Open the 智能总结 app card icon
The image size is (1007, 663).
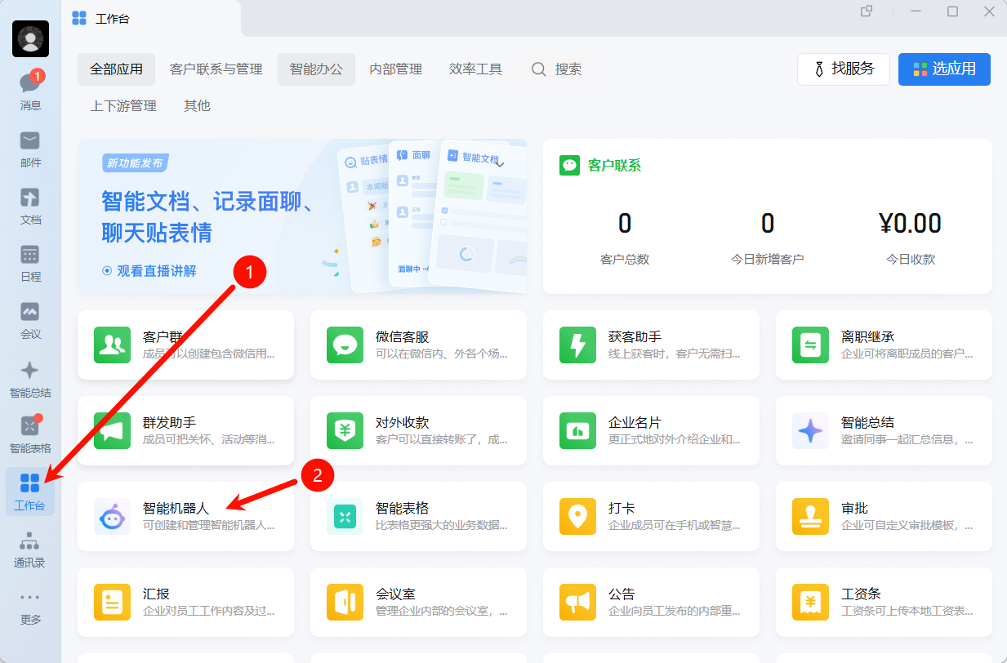click(x=810, y=431)
